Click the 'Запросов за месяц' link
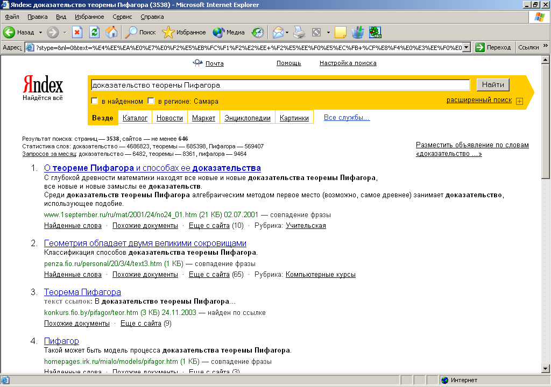The height and width of the screenshot is (387, 551). (x=49, y=154)
